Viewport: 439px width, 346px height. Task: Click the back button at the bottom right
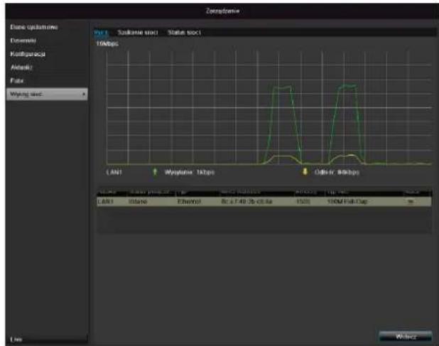pos(406,337)
